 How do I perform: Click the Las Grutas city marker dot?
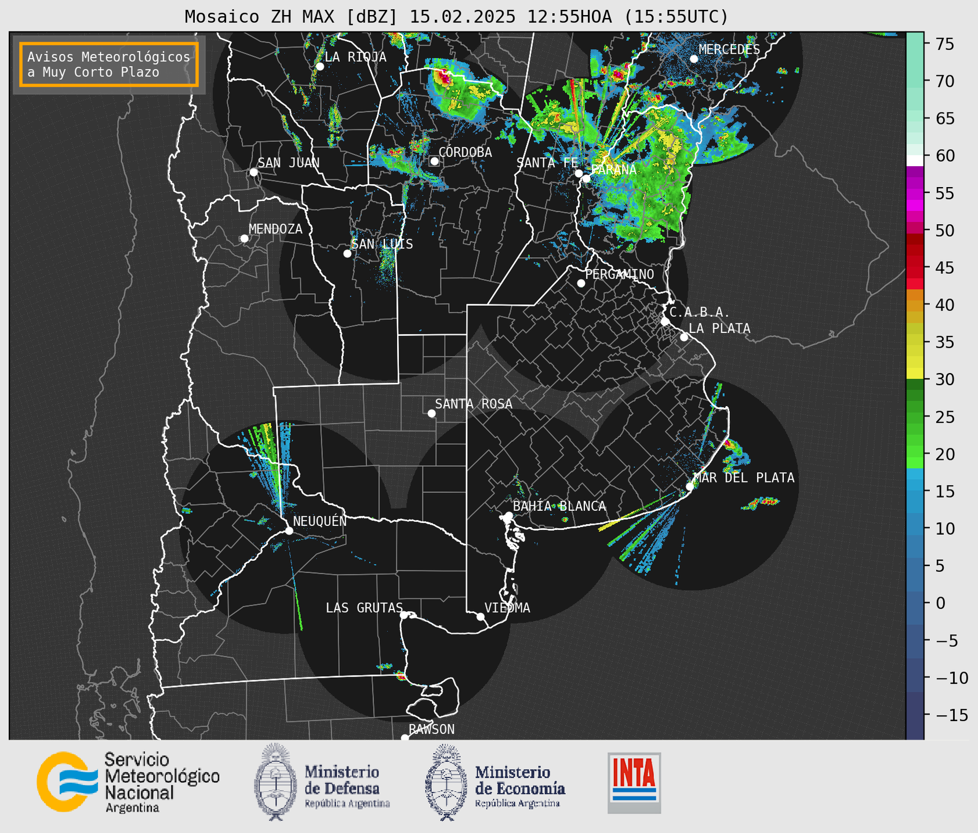[404, 615]
